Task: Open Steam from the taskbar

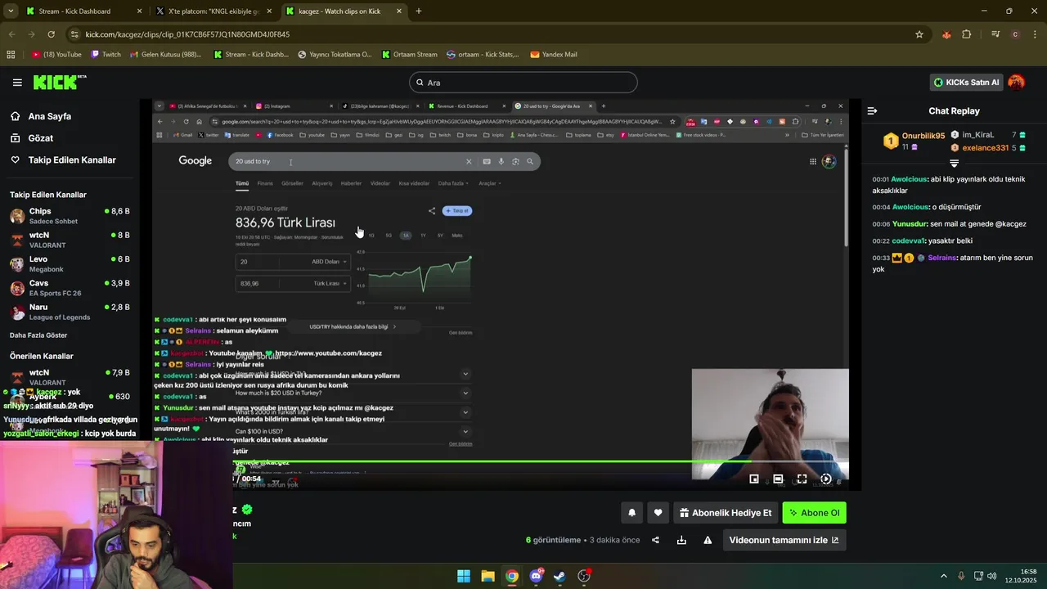Action: click(x=559, y=576)
